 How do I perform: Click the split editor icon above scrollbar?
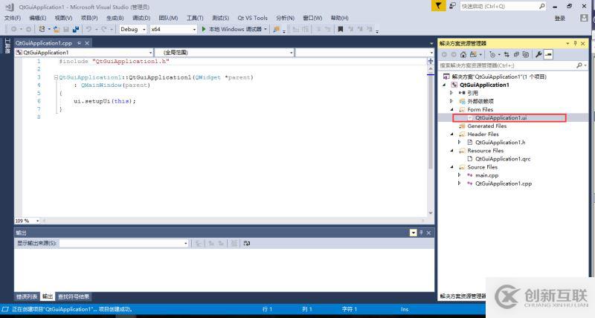tap(431, 61)
